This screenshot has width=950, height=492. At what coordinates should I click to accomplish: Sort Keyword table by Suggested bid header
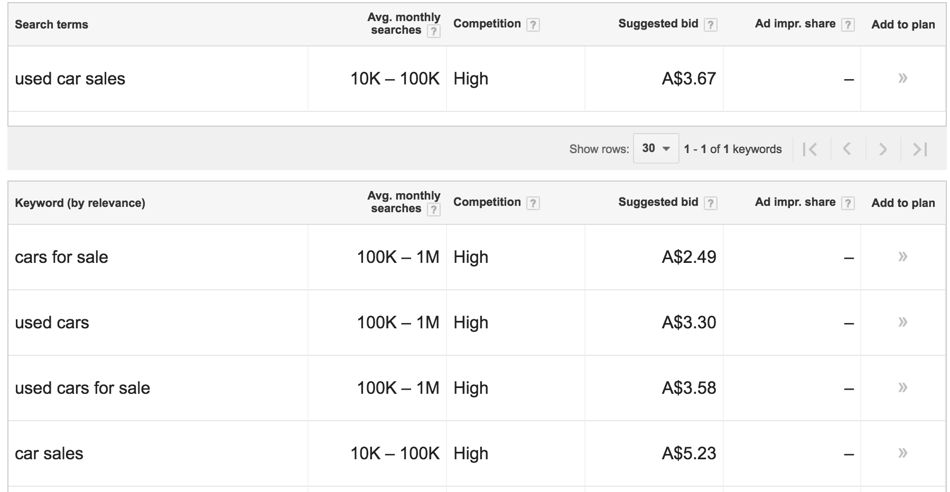pyautogui.click(x=658, y=202)
